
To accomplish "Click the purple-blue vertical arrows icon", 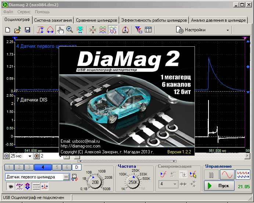I will pyautogui.click(x=28, y=186).
